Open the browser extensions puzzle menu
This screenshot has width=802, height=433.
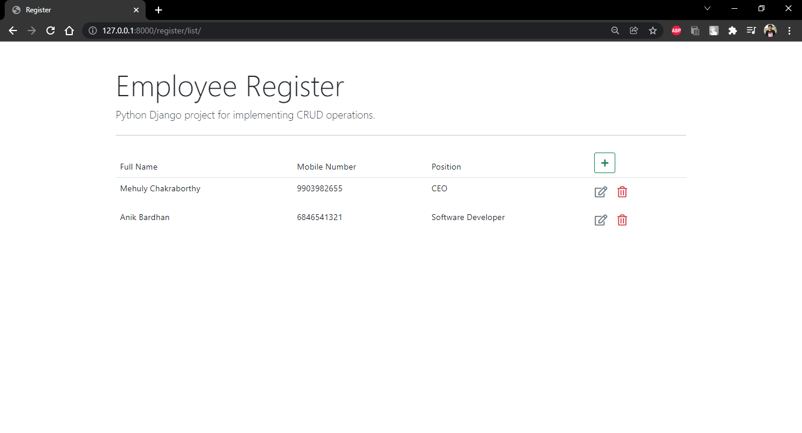tap(732, 31)
